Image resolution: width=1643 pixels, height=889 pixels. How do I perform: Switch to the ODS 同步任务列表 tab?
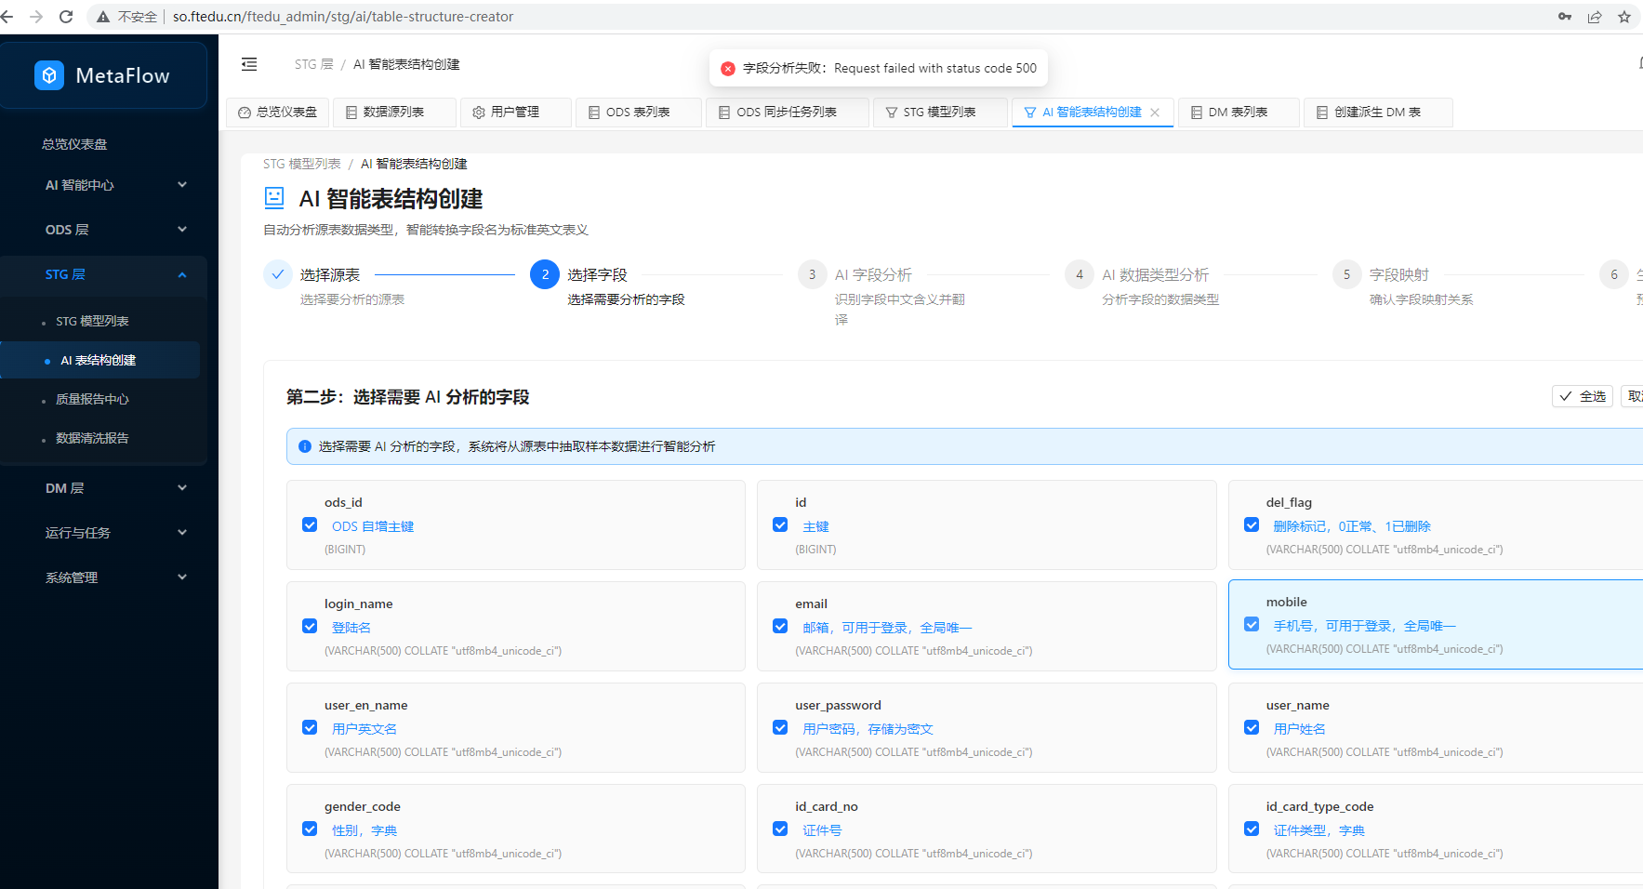pyautogui.click(x=786, y=113)
